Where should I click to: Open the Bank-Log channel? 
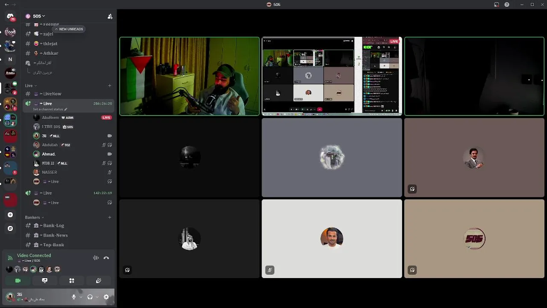(x=68, y=225)
